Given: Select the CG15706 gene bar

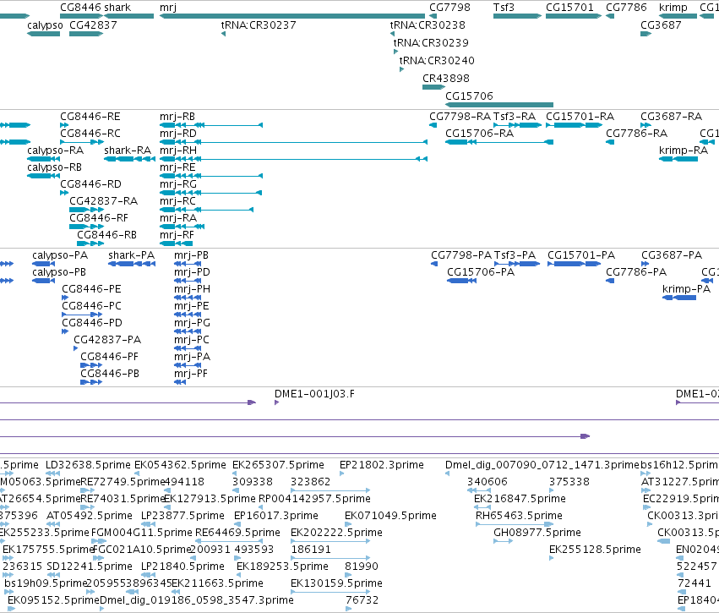Looking at the screenshot, I should [x=499, y=105].
